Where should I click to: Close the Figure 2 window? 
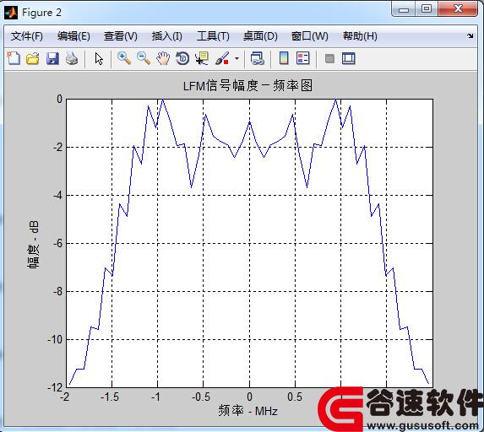point(458,8)
